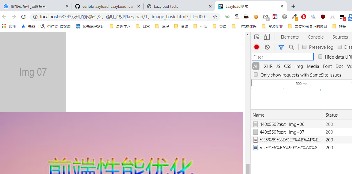
Task: Filter requests by Font type
Action: coord(327,66)
